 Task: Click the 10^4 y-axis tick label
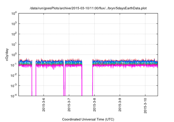[x=14, y=14]
